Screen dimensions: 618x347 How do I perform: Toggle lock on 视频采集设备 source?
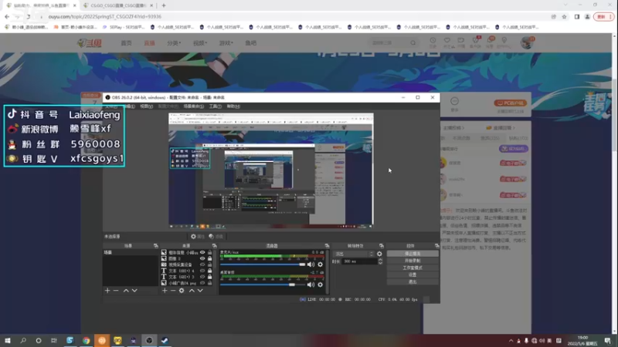[x=209, y=264]
